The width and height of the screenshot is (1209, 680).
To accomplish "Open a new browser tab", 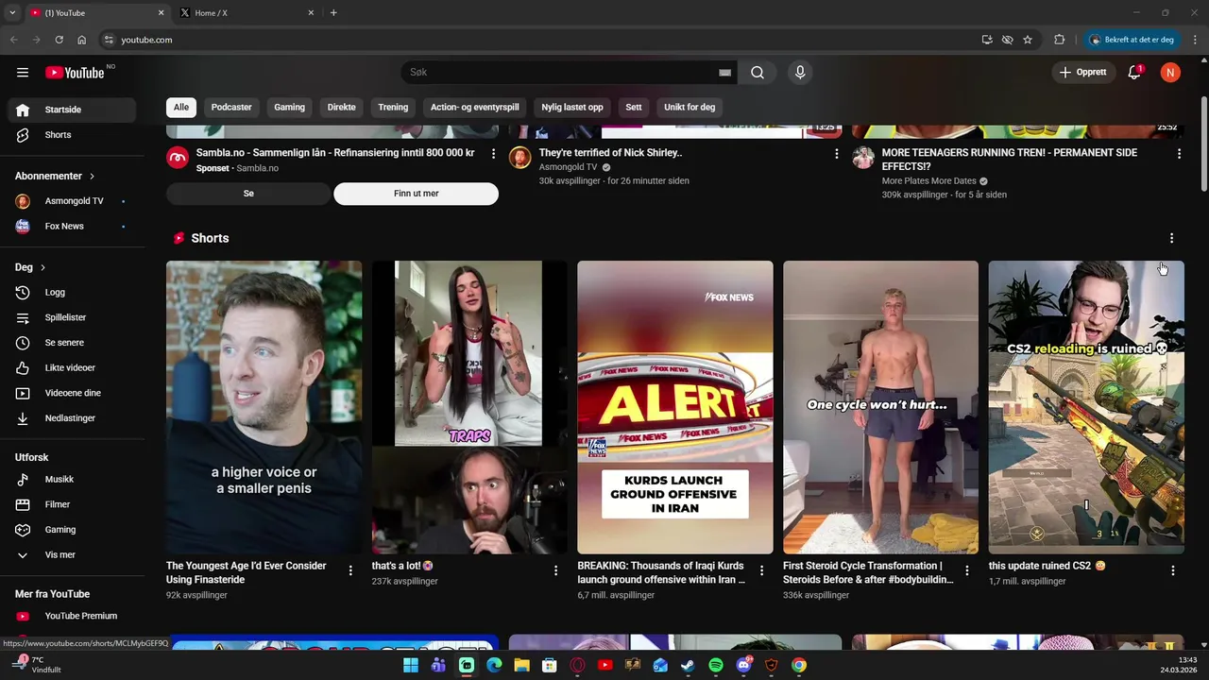I will (x=333, y=12).
